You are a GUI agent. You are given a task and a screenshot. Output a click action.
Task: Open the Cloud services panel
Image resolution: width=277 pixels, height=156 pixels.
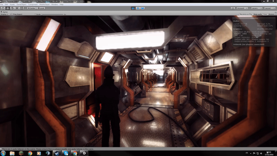point(233,8)
